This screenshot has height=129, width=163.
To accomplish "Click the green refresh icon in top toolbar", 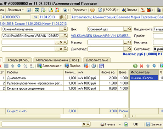I will [37, 10].
